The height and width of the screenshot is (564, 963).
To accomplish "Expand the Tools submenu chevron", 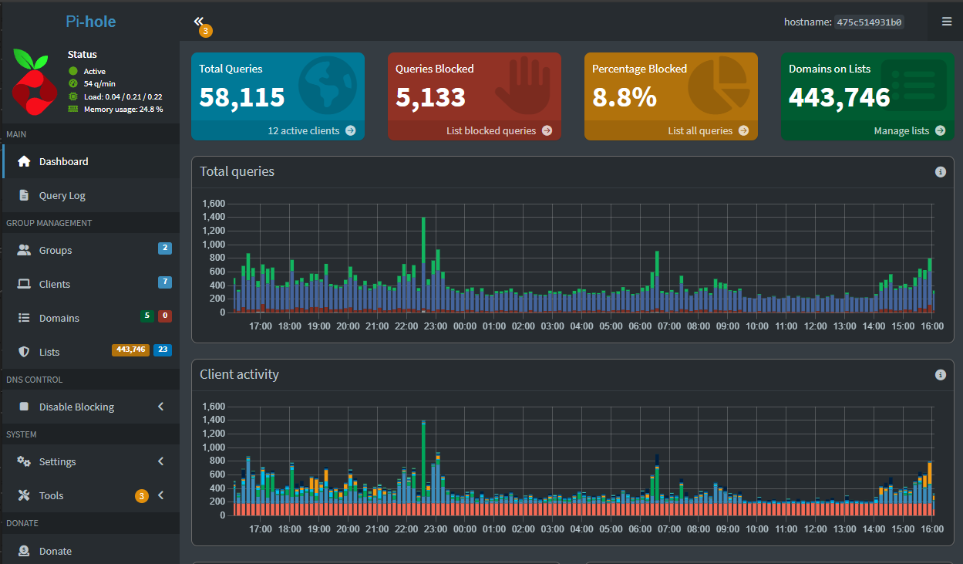I will tap(160, 495).
